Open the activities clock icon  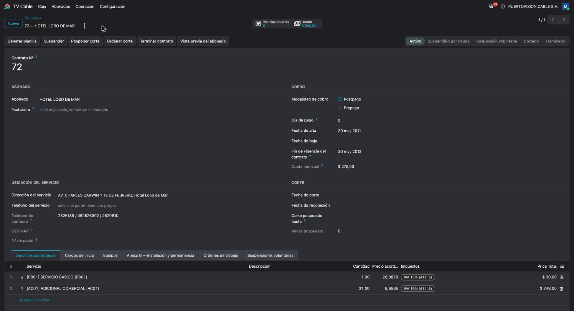point(503,7)
